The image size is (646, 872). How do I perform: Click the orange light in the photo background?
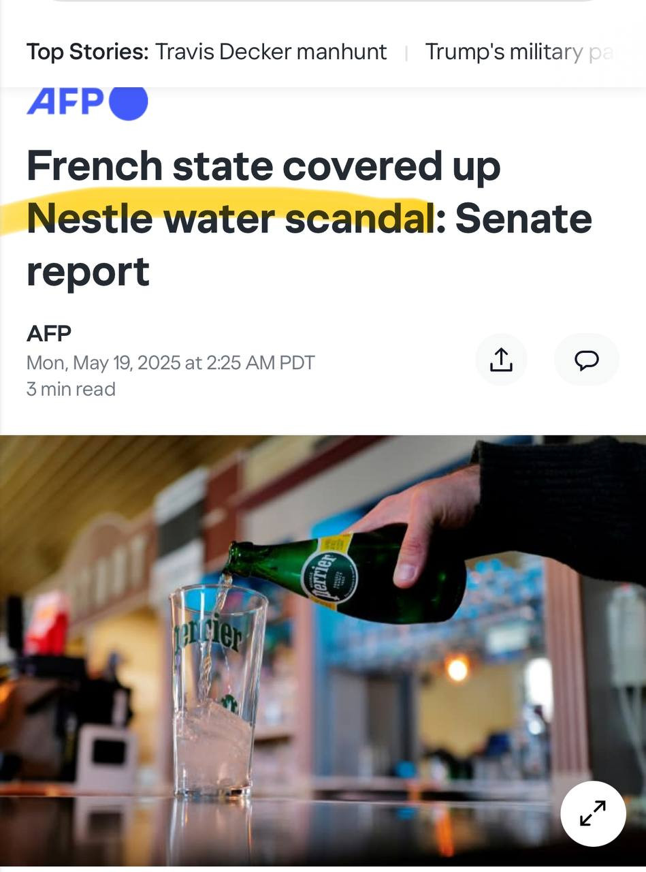coord(457,668)
